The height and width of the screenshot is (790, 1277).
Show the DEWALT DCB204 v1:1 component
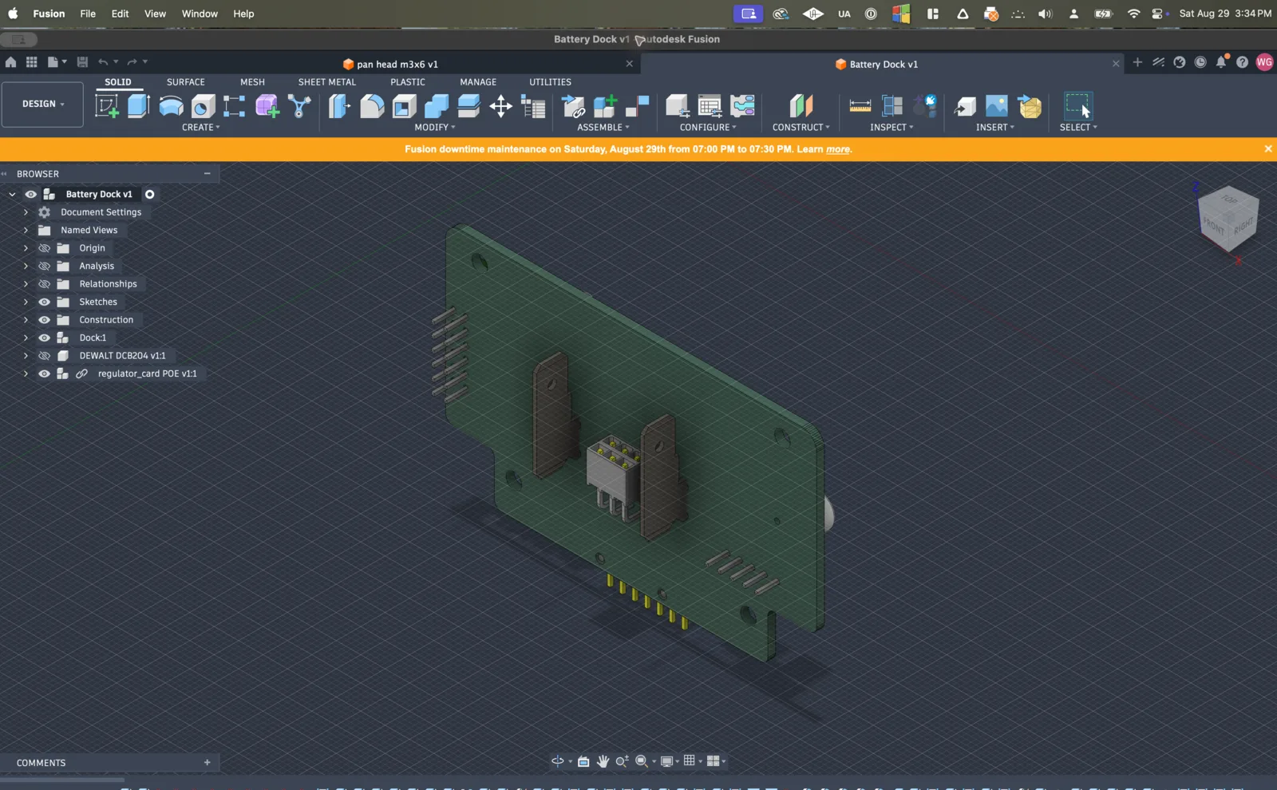point(44,356)
